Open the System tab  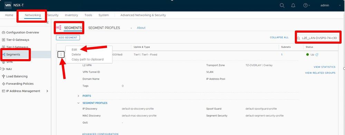pyautogui.click(x=104, y=15)
